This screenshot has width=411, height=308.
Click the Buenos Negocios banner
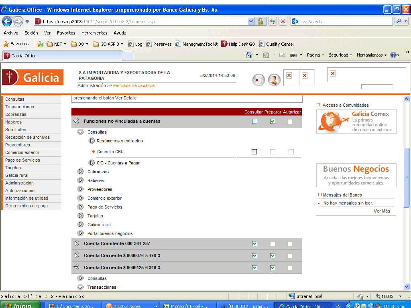(356, 175)
